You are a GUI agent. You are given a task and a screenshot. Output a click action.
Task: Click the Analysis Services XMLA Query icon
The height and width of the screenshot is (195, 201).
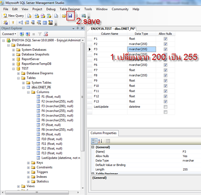[49, 16]
